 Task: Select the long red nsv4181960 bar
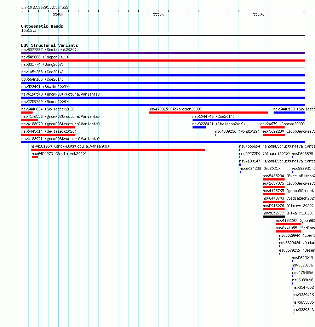pyautogui.click(x=118, y=150)
